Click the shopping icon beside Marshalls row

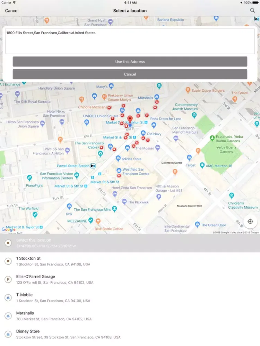(x=8, y=316)
